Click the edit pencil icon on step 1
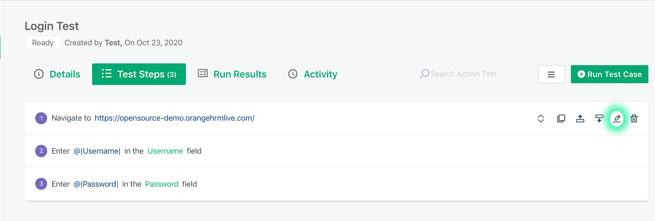 [x=617, y=118]
